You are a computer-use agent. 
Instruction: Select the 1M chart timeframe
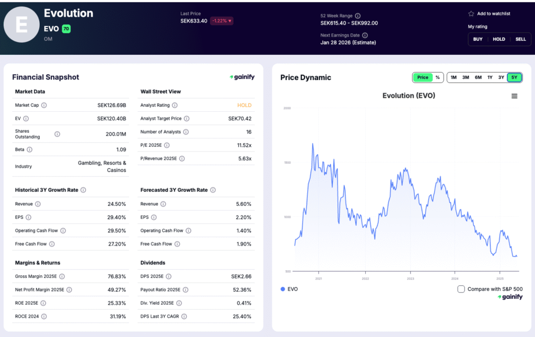[x=453, y=77]
